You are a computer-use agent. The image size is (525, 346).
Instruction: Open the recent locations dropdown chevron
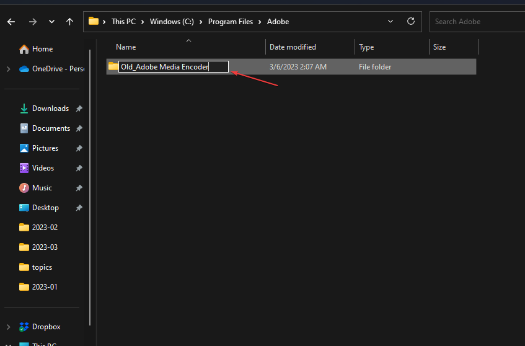[51, 22]
